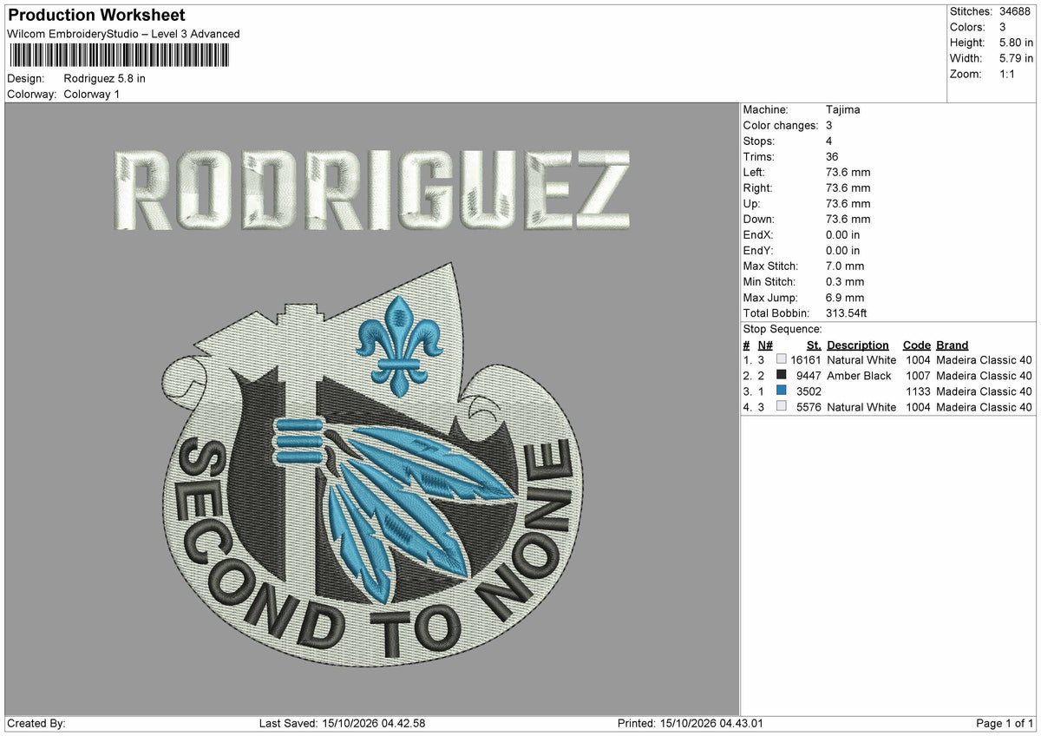Click the Height value 5.80 in
The image size is (1041, 736).
[x=1016, y=43]
